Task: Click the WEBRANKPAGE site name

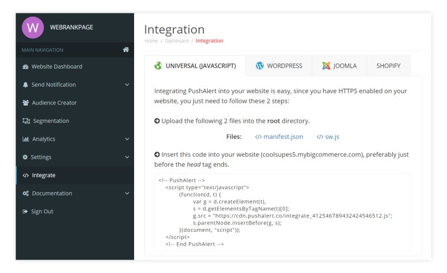Action: tap(72, 27)
